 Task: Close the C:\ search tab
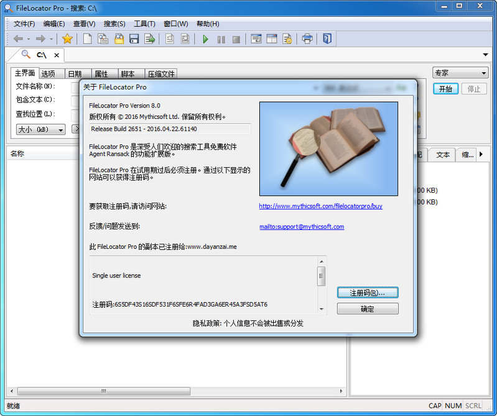point(57,55)
